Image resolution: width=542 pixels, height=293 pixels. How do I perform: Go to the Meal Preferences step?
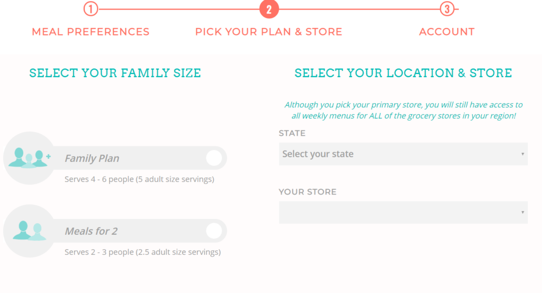pos(91,32)
